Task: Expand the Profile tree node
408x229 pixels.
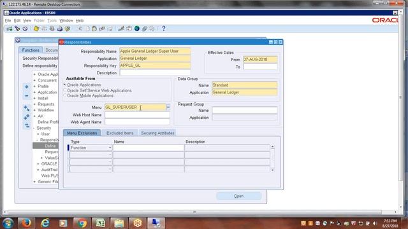Action: [34, 87]
